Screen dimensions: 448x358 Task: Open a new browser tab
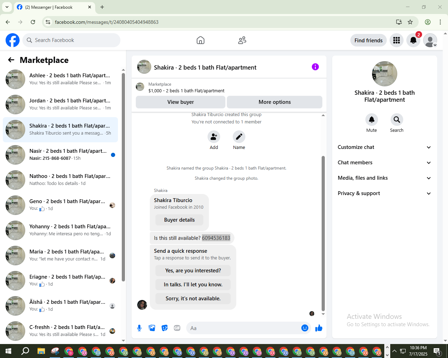pyautogui.click(x=102, y=7)
